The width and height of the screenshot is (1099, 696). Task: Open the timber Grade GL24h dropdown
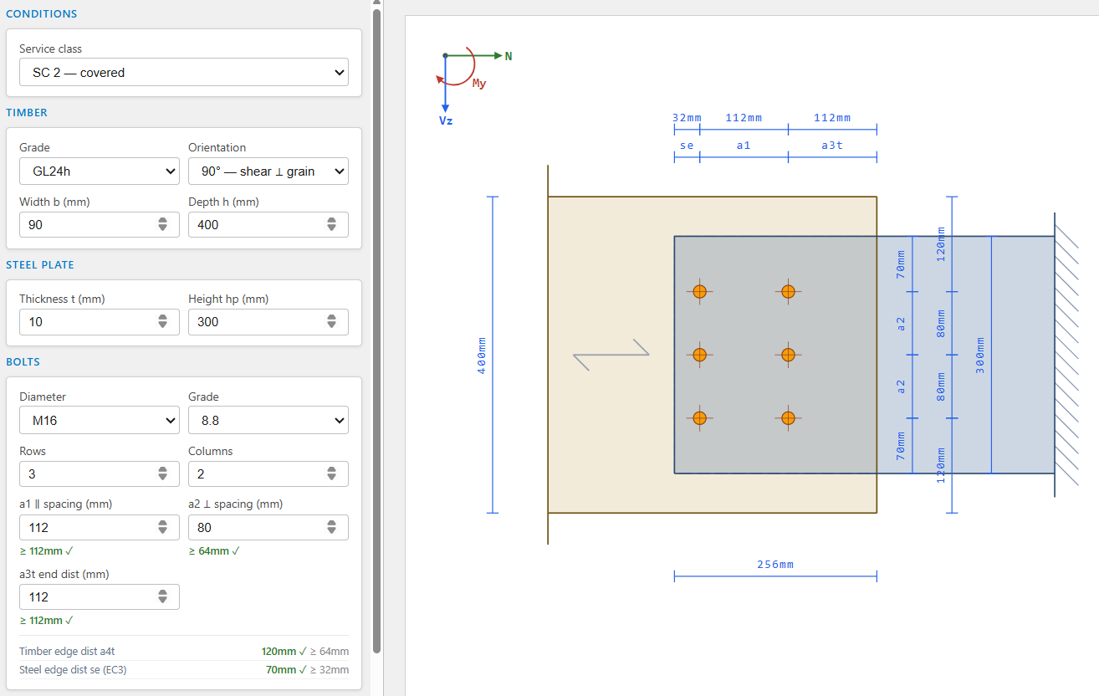(x=100, y=171)
